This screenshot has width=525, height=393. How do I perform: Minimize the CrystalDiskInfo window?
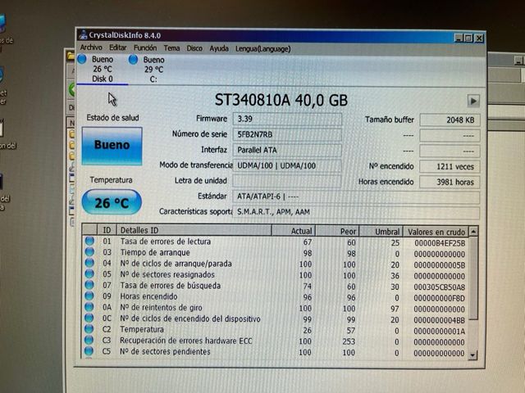459,38
